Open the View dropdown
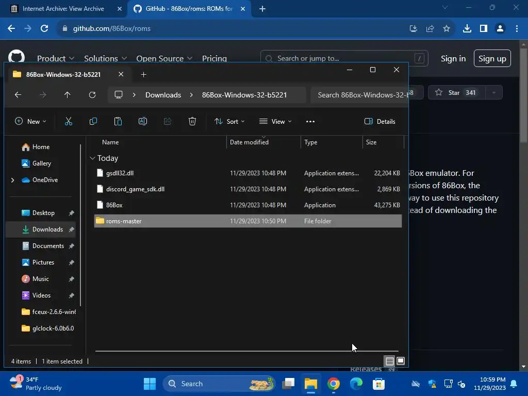The image size is (528, 396). pyautogui.click(x=275, y=122)
